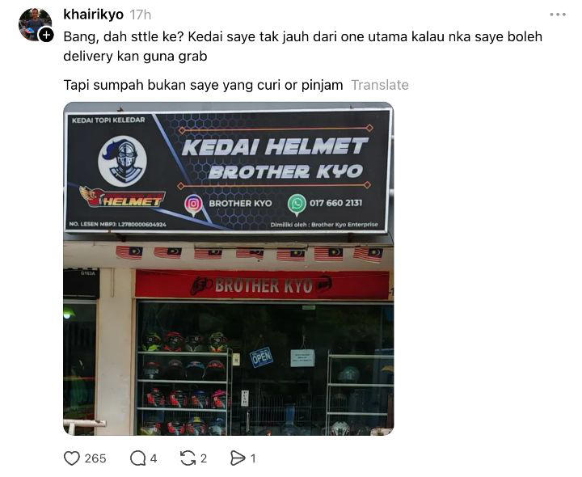Visit the khairikyo username link
Viewport: 582px width, 477px height.
pos(93,15)
